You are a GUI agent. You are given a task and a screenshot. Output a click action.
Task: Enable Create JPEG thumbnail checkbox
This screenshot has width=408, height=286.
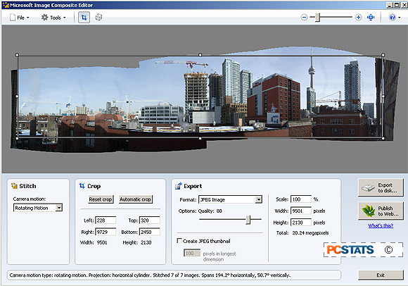179,241
